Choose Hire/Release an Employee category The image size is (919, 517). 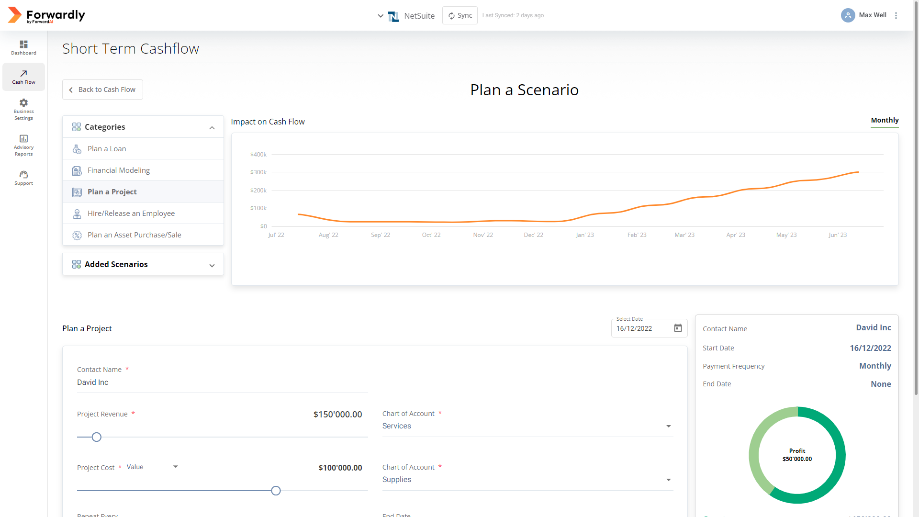click(x=131, y=213)
